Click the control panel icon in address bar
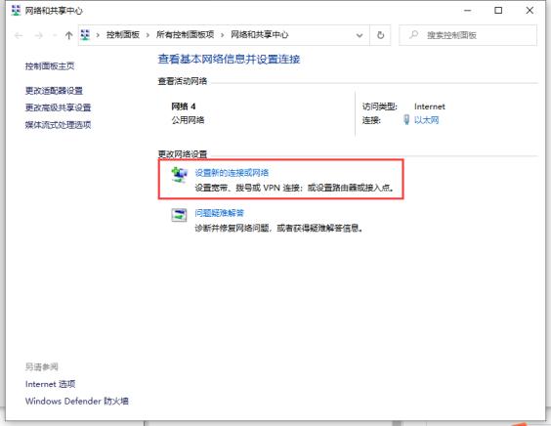Screen dimensions: 551x426 pos(85,35)
